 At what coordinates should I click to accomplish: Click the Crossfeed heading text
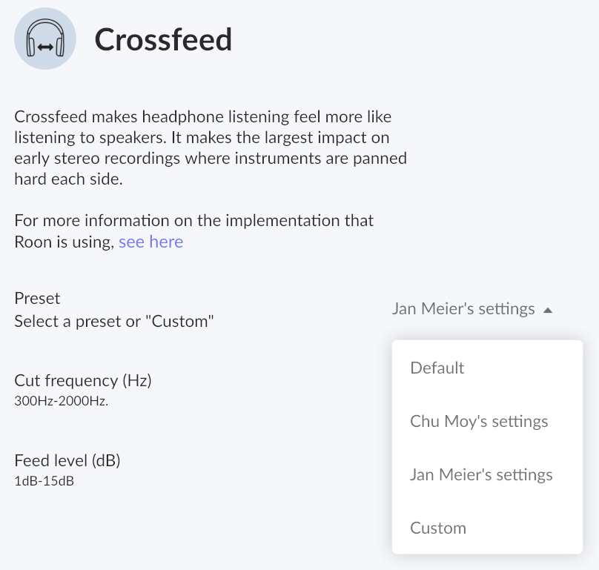(x=163, y=39)
